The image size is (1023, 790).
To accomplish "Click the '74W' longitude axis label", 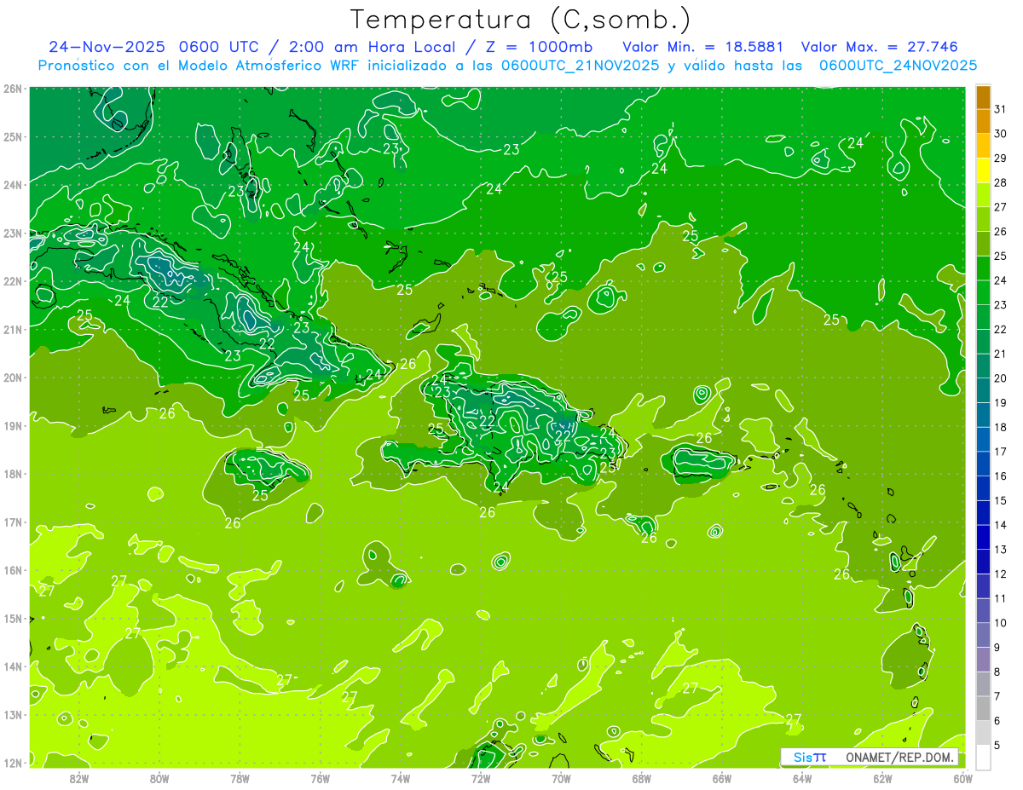I will pos(400,778).
